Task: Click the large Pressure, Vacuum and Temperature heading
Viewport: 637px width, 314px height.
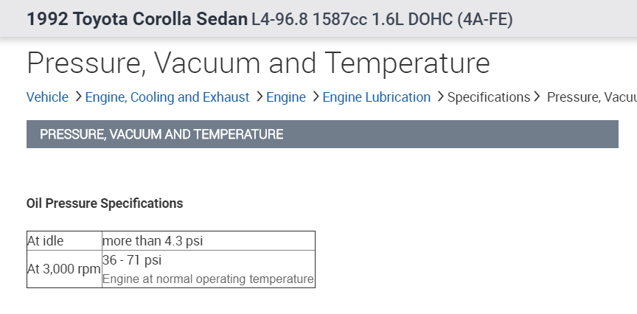Action: (x=258, y=63)
